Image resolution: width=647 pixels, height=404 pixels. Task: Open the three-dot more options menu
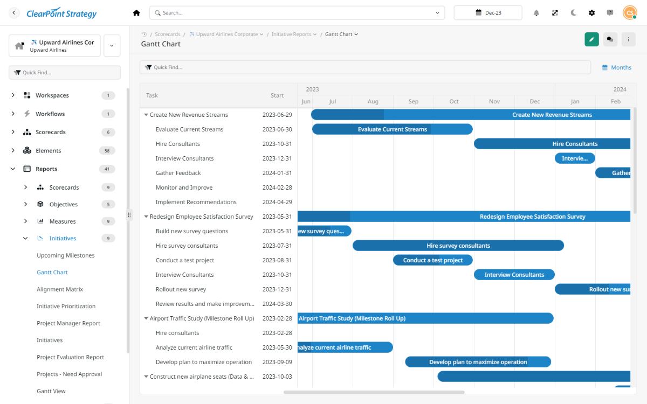(x=628, y=39)
